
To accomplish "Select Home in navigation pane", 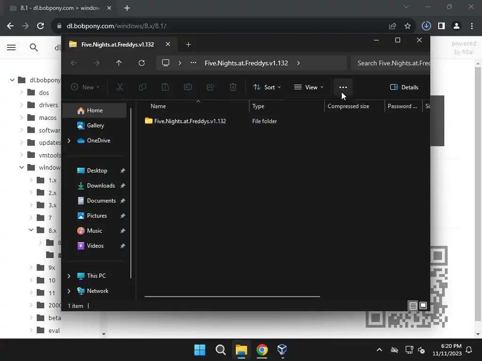I will click(x=95, y=110).
